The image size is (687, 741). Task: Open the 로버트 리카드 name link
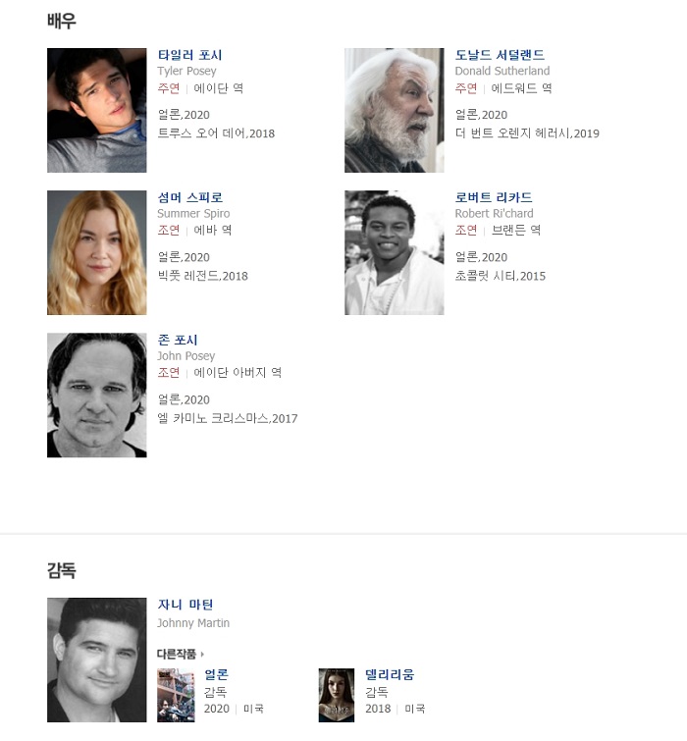(494, 197)
